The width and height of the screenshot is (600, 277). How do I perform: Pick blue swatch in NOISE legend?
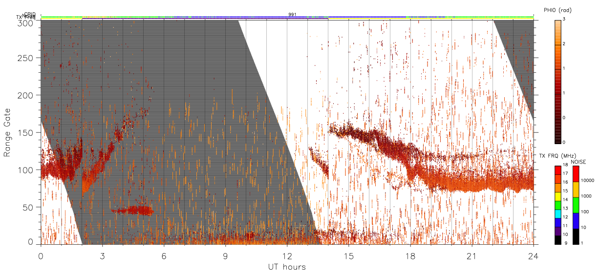576,220
